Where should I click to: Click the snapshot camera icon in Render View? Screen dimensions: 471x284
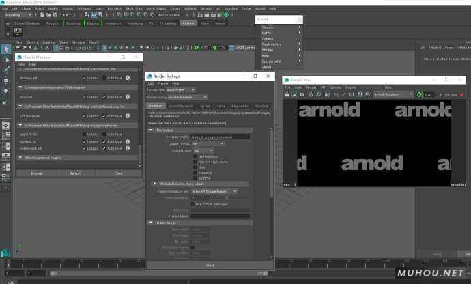(x=302, y=94)
